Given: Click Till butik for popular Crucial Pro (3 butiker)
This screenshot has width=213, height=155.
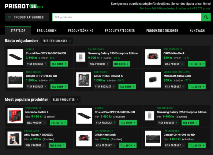Looking at the screenshot, I should pos(128,123).
